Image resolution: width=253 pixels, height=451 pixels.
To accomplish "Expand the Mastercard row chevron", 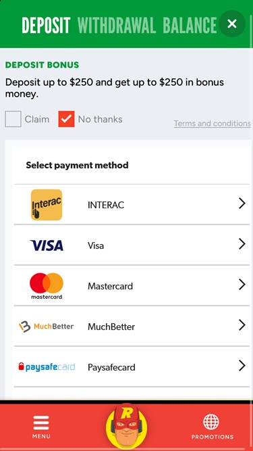I will 242,285.
